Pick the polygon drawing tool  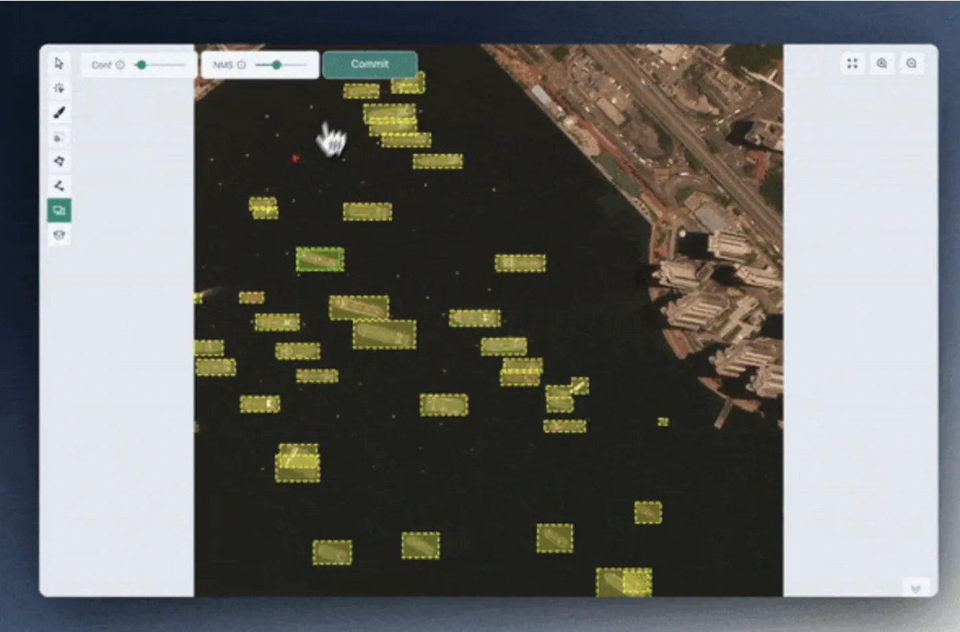pyautogui.click(x=59, y=161)
